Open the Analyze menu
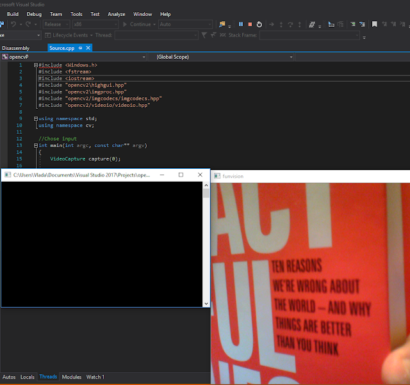Image resolution: width=410 pixels, height=385 pixels. point(117,14)
